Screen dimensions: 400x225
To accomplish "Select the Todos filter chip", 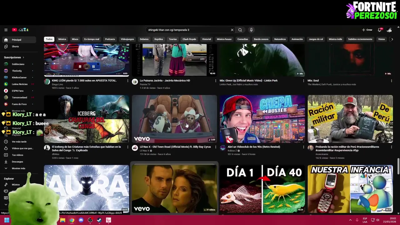I will tap(49, 39).
